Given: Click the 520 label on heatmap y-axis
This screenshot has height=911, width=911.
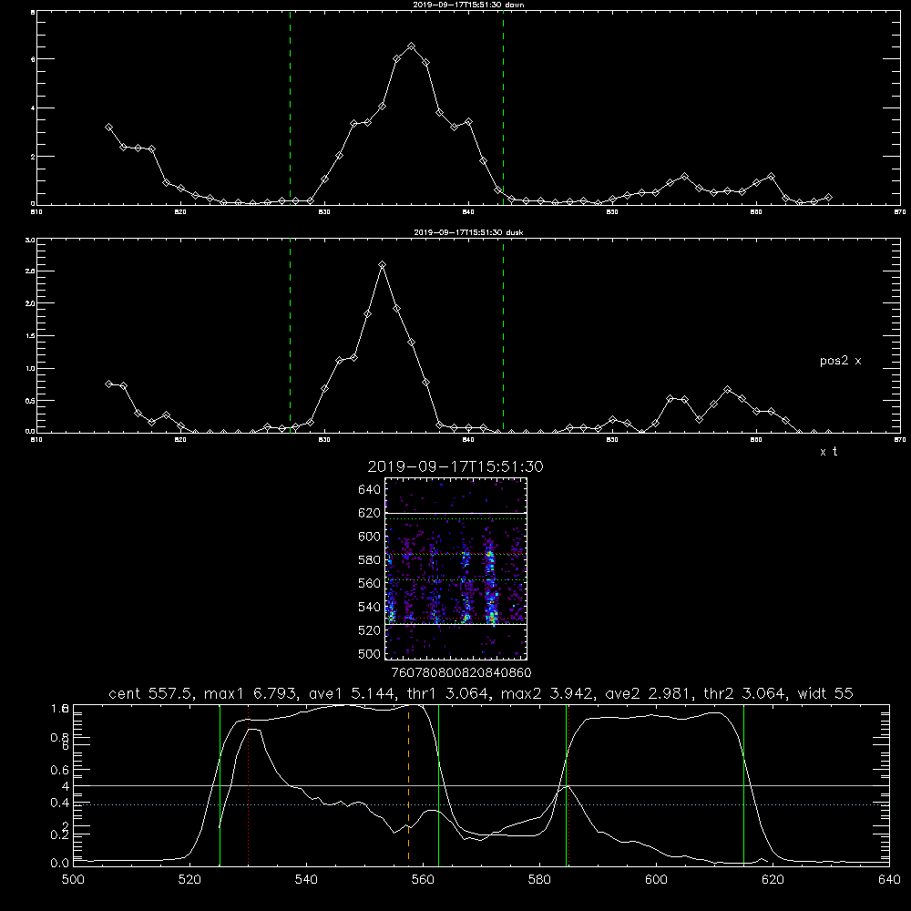Looking at the screenshot, I should 370,630.
